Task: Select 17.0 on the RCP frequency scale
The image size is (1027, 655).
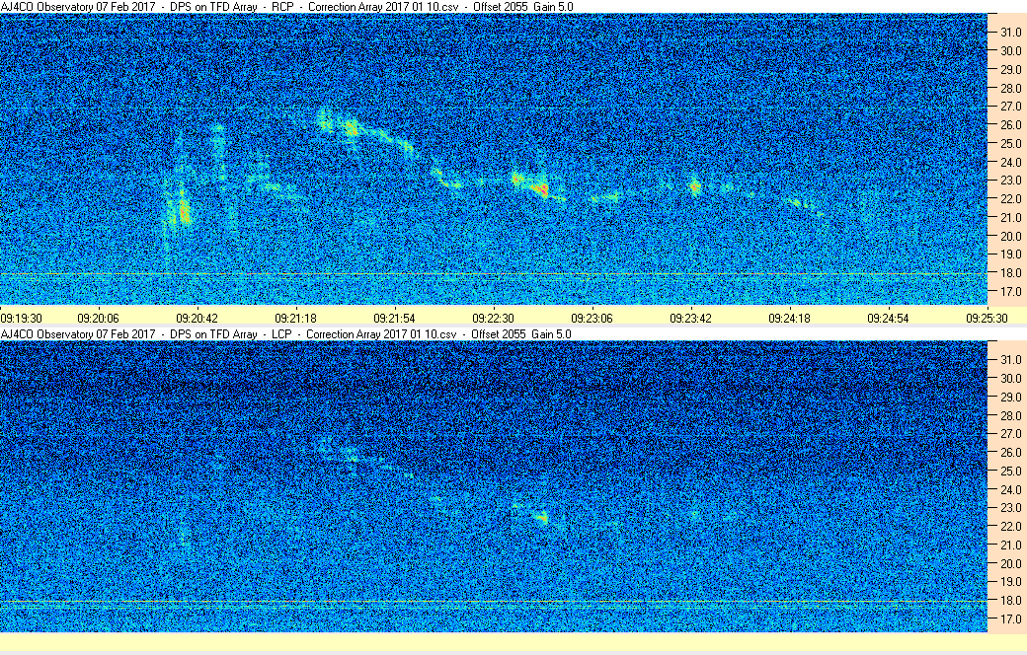Action: point(1010,292)
